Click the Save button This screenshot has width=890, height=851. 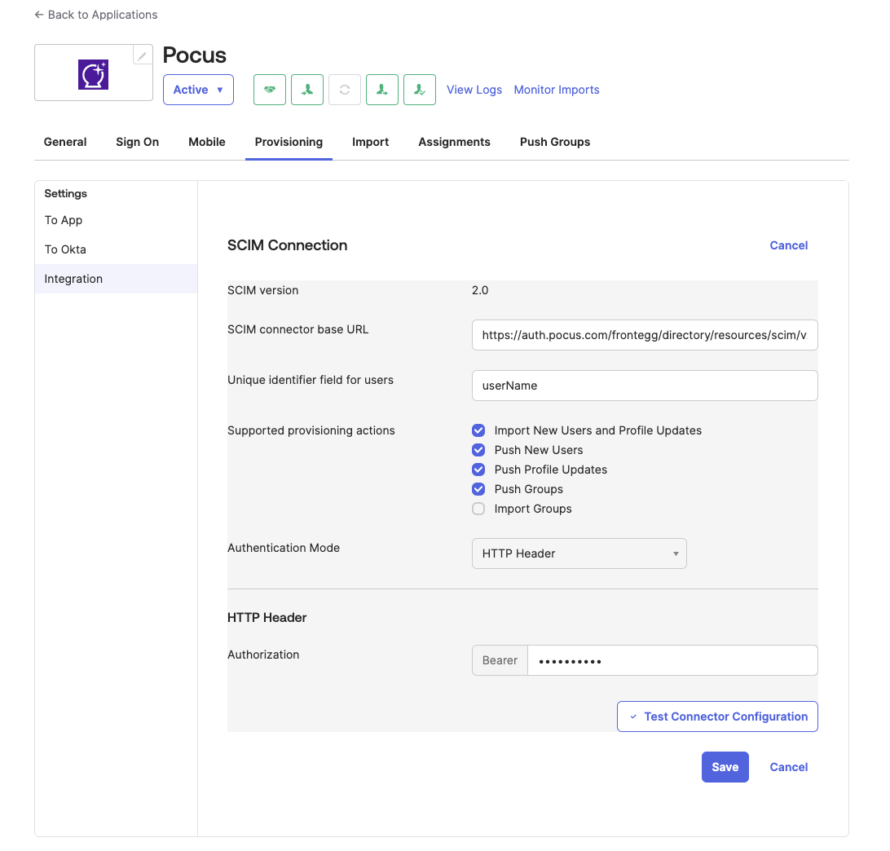725,767
